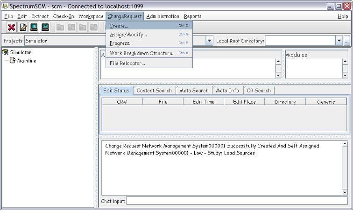
Task: Open the CR Search tab
Action: (258, 91)
